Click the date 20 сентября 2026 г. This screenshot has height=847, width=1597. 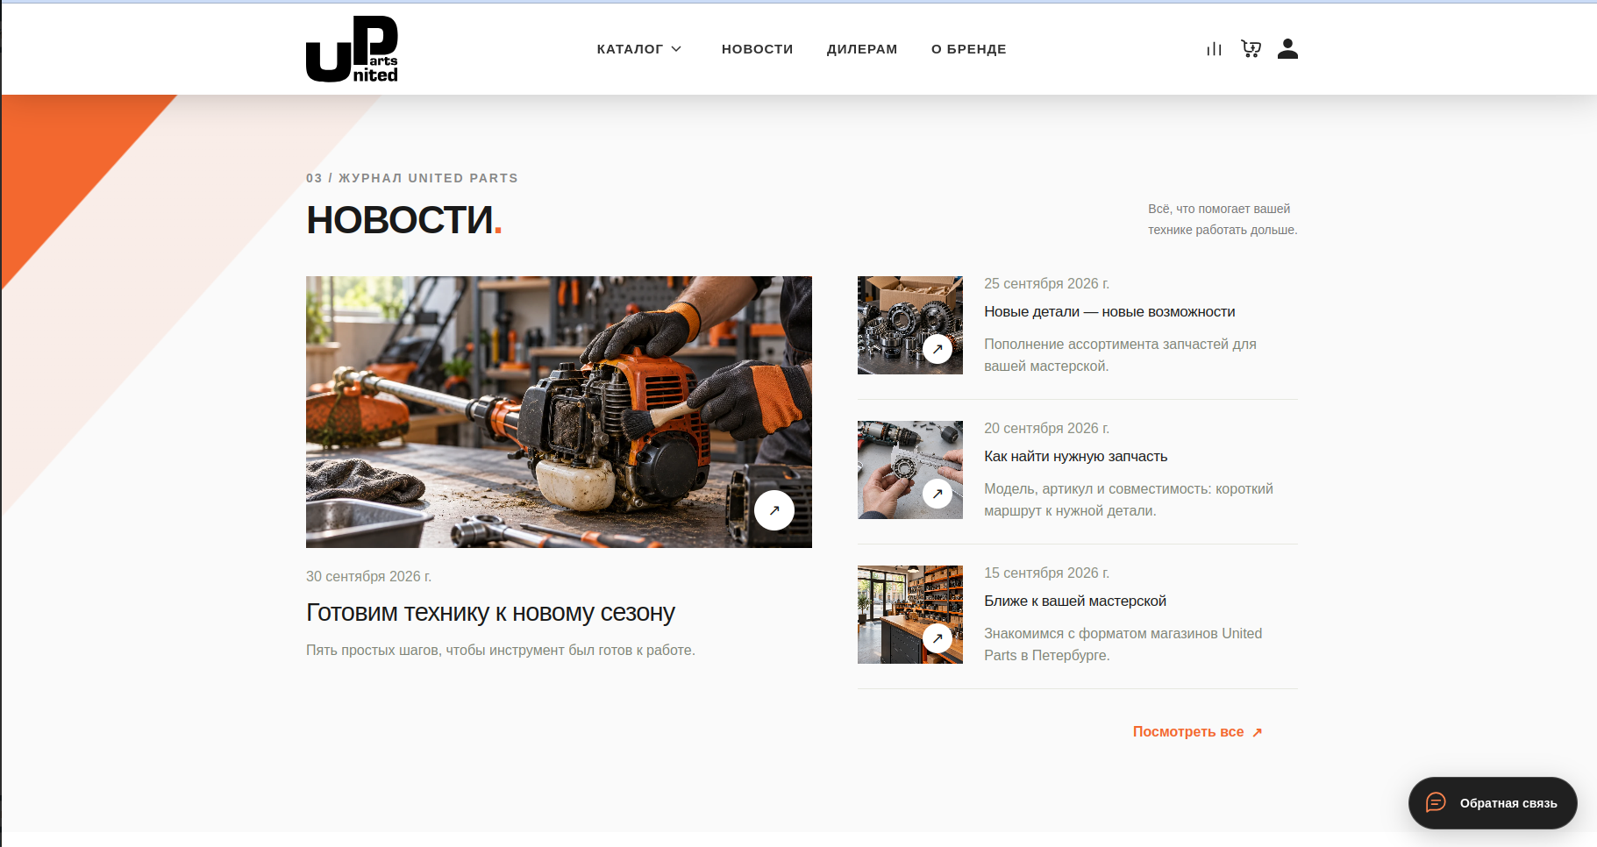[x=1046, y=428]
